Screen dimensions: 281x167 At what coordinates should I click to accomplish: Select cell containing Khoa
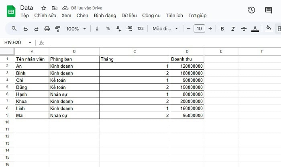(32, 101)
